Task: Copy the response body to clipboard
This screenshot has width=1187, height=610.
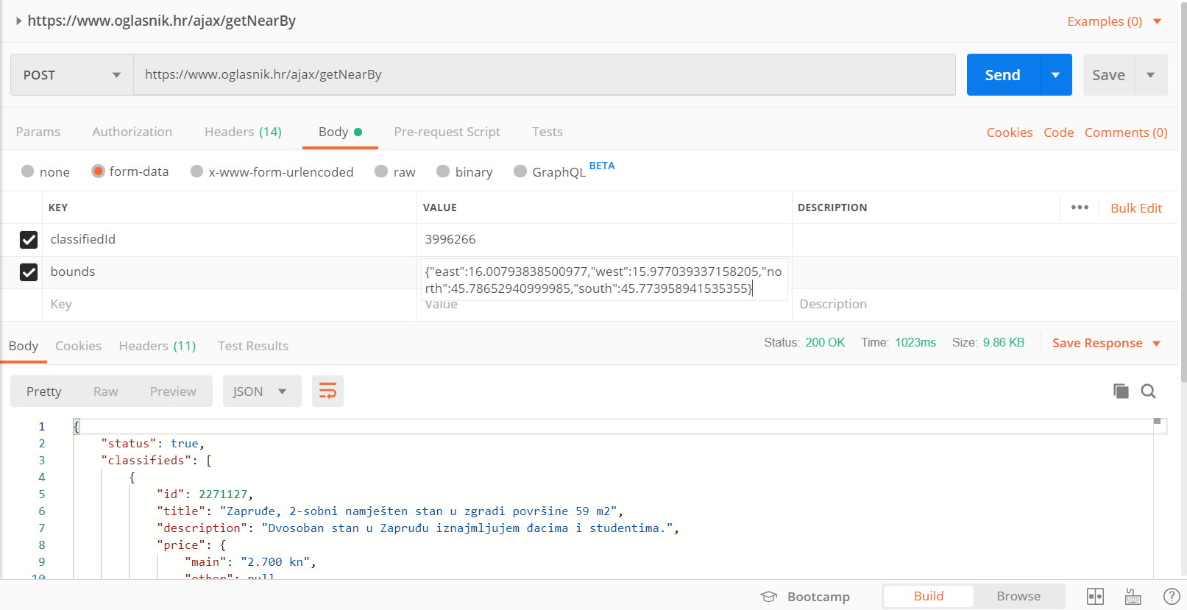Action: tap(1121, 391)
